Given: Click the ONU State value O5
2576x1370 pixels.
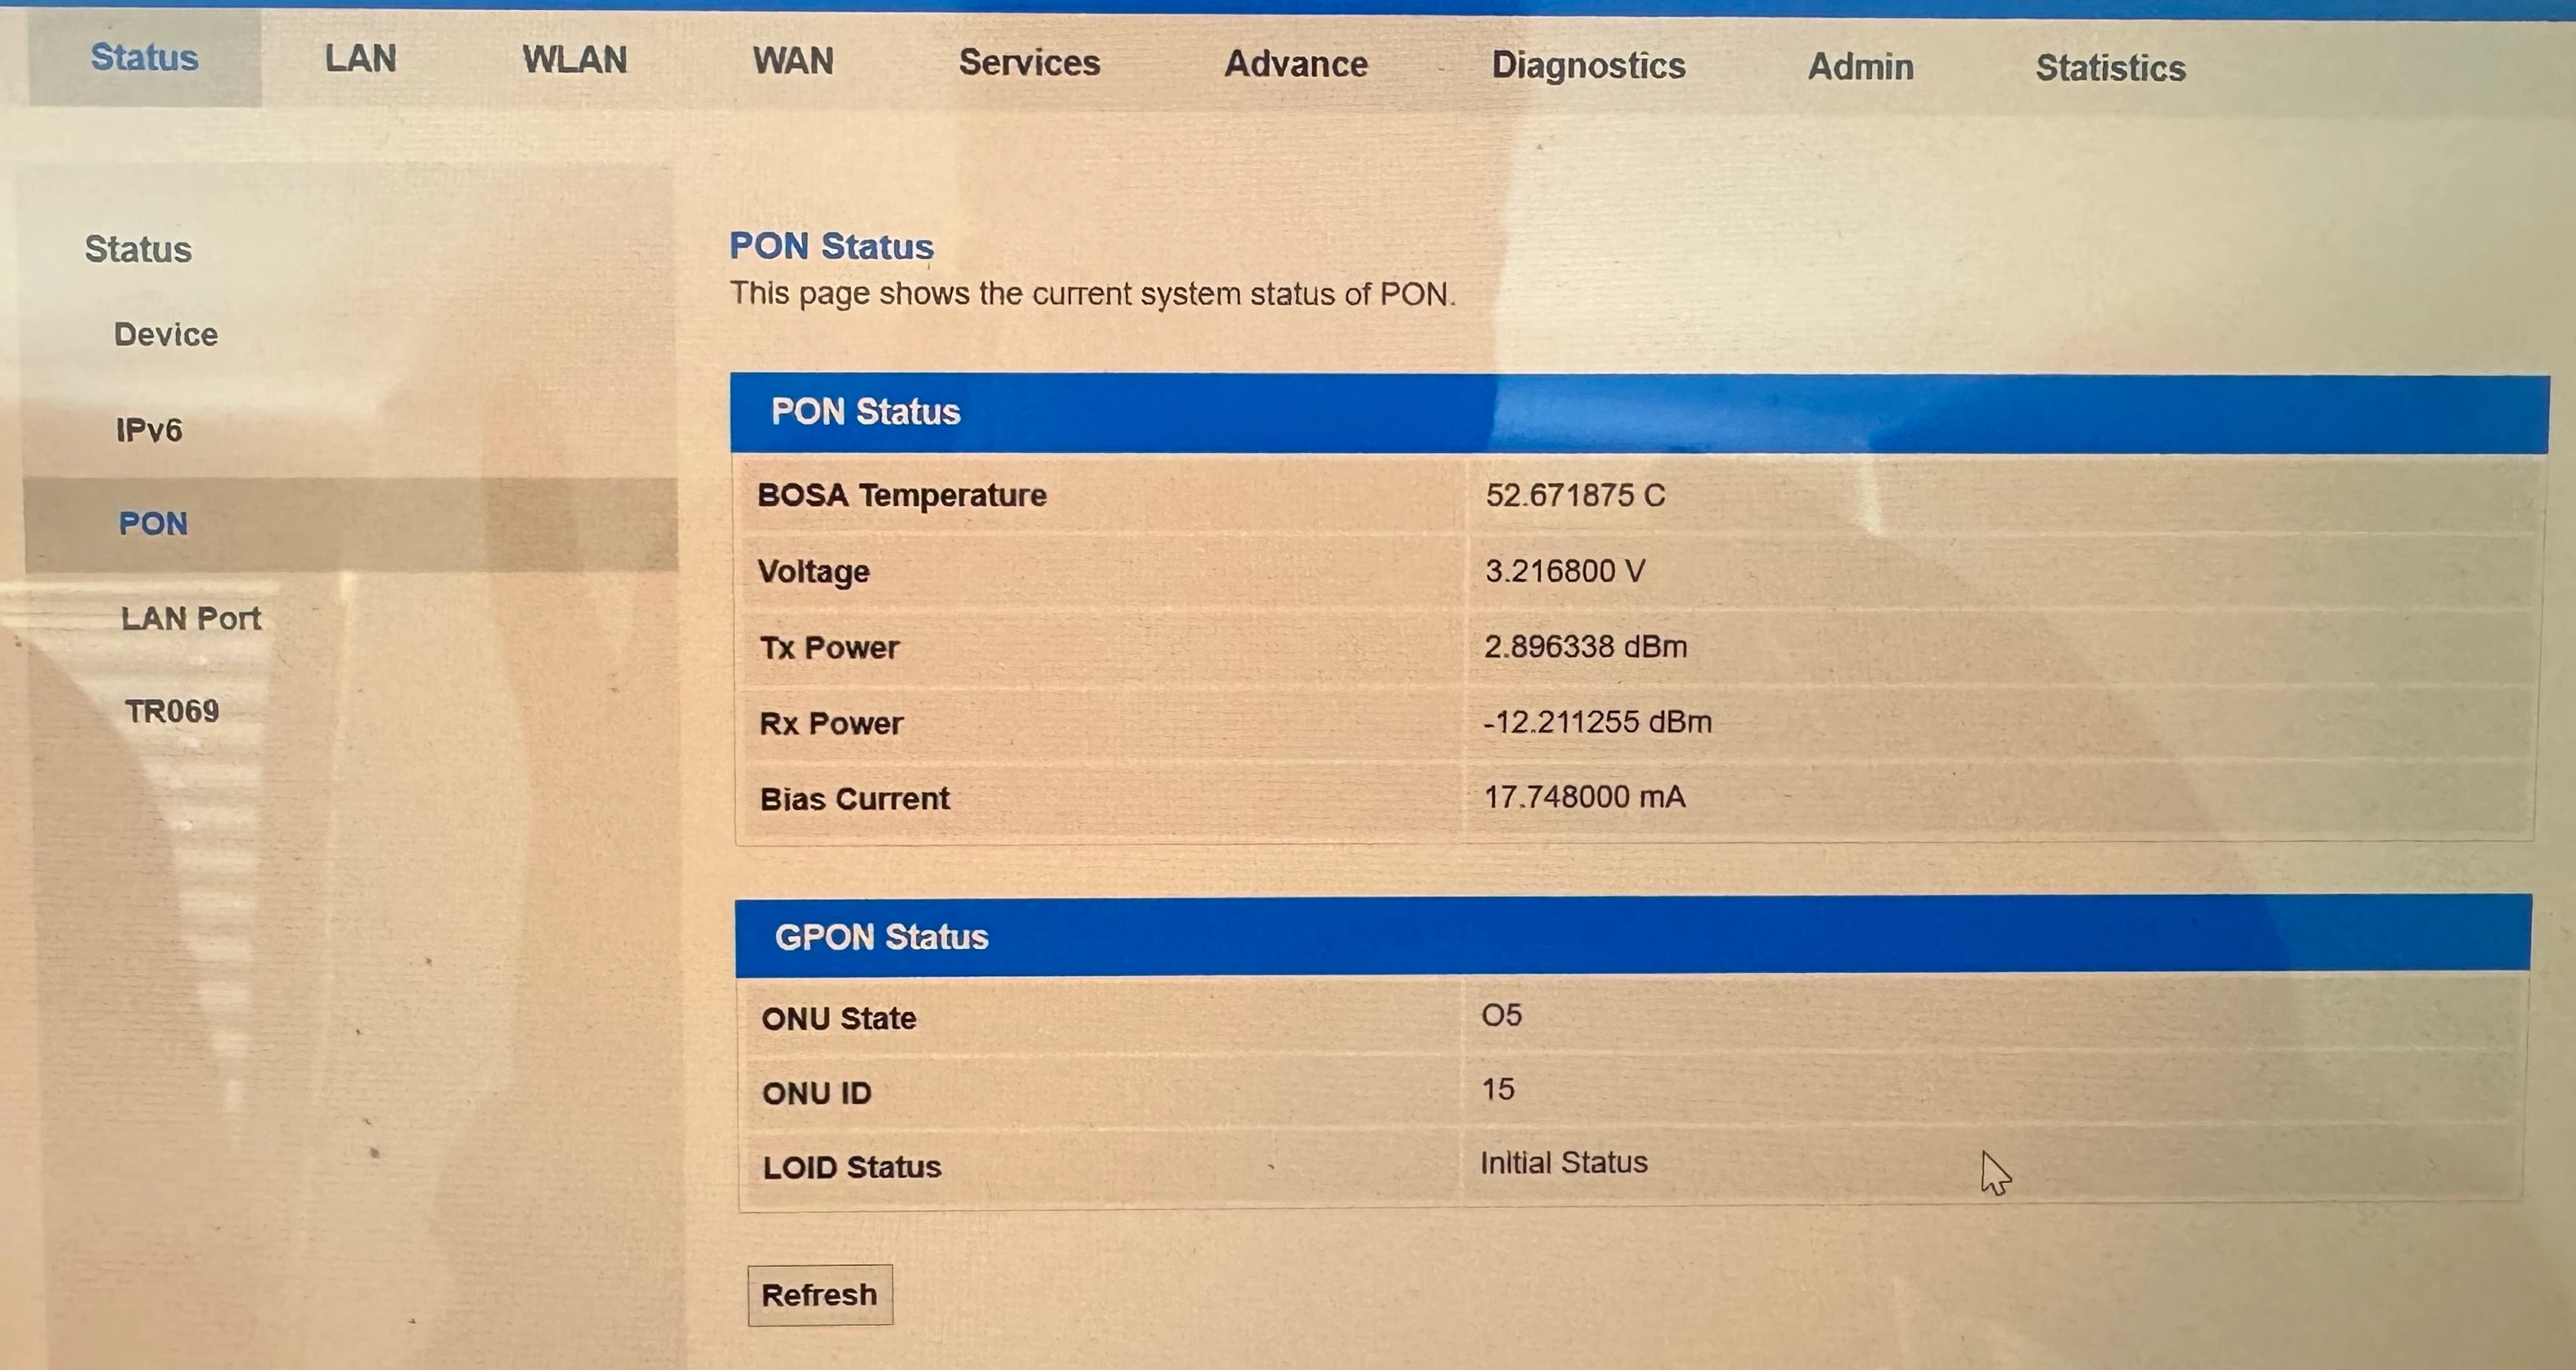Looking at the screenshot, I should click(1501, 1015).
